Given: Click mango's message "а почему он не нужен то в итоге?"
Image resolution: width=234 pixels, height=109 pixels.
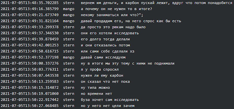Looking at the screenshot, I should pos(116,9).
